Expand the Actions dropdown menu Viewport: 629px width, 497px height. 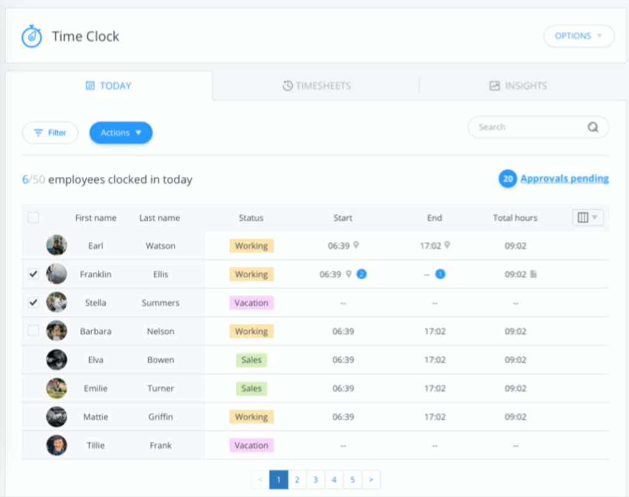tap(121, 133)
